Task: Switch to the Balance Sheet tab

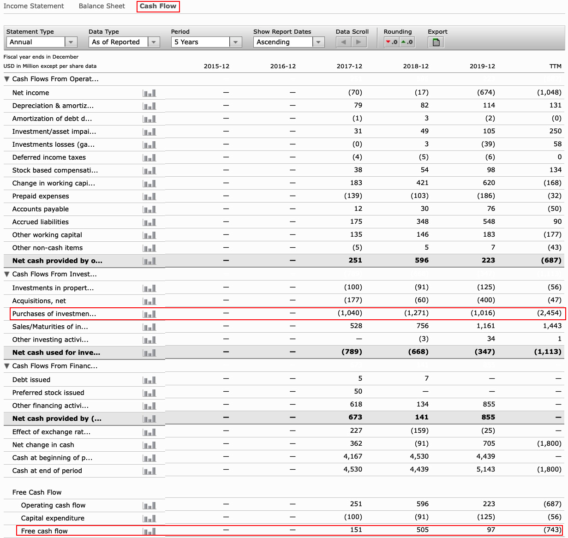Action: [102, 6]
